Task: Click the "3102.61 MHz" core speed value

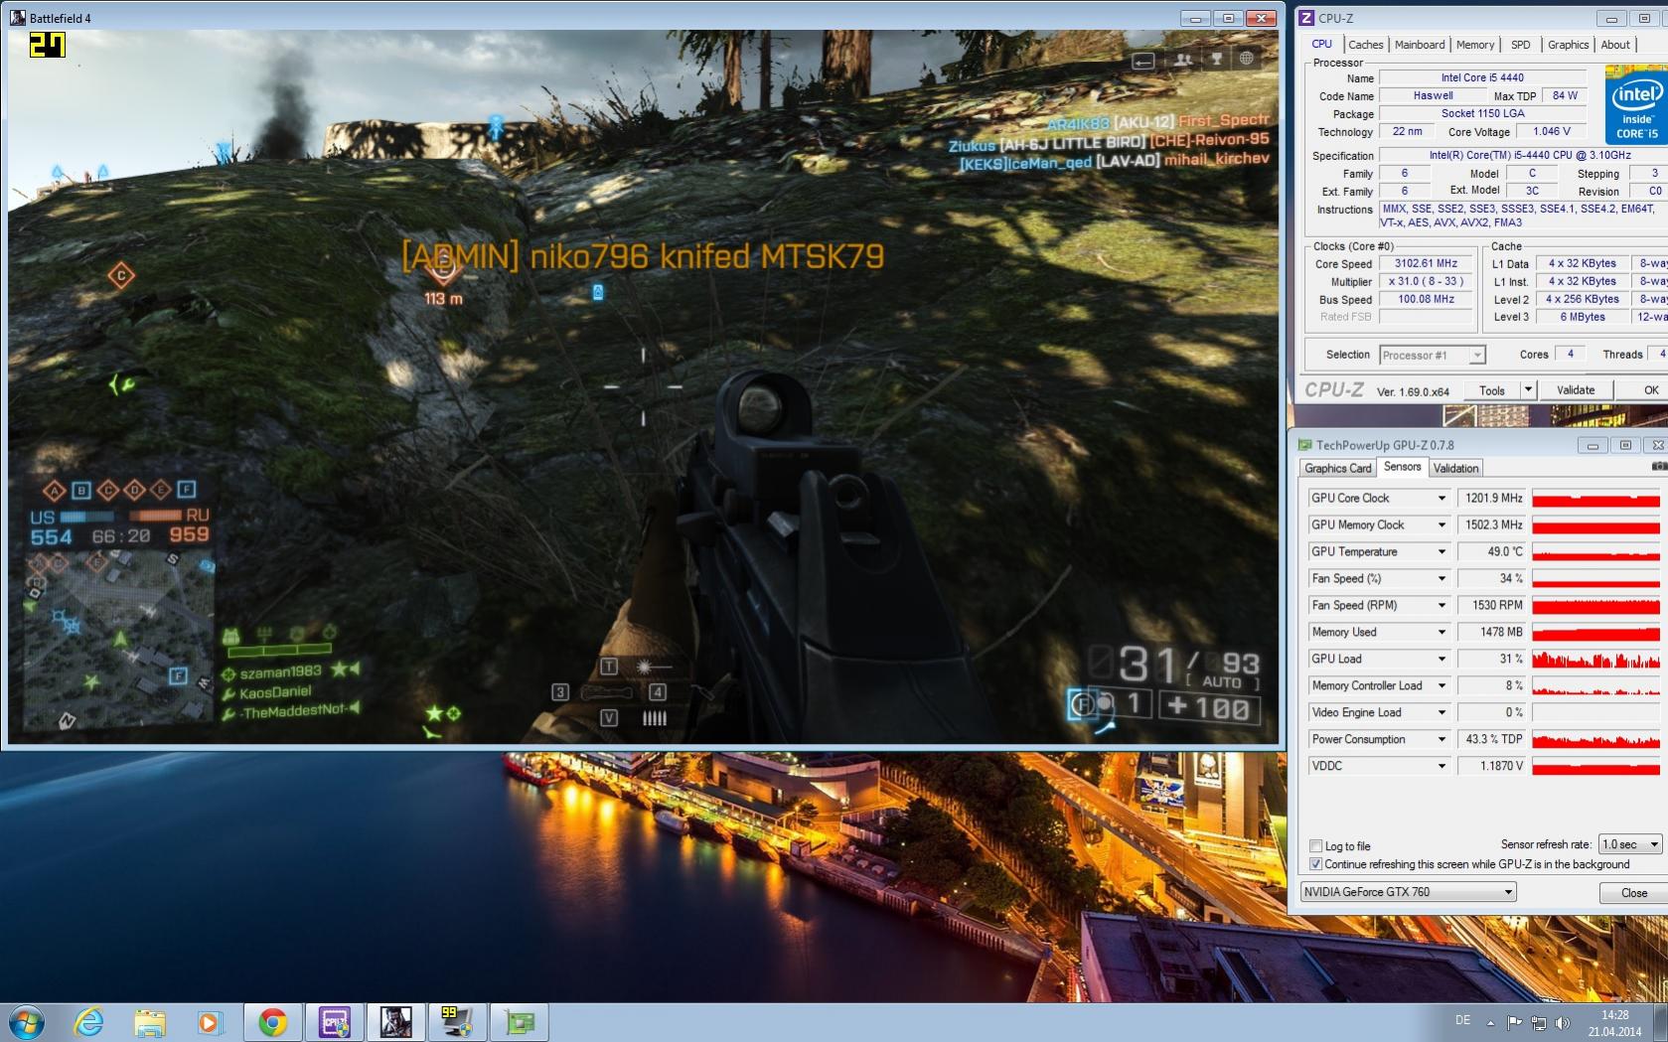Action: pyautogui.click(x=1426, y=263)
